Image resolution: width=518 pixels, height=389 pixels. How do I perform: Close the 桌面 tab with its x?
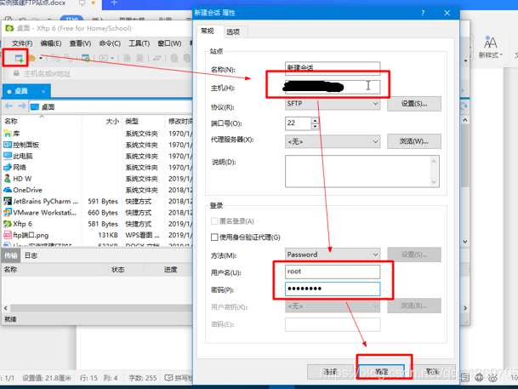pos(43,92)
